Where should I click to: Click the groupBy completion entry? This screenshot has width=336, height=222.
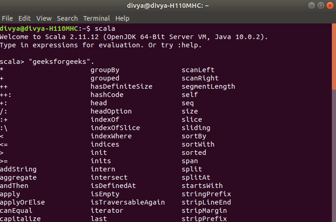tap(105, 70)
